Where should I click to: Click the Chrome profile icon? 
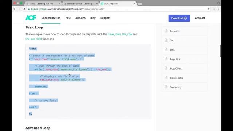click(x=218, y=3)
